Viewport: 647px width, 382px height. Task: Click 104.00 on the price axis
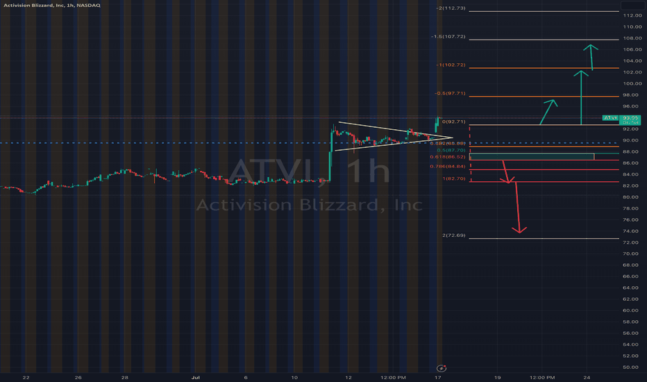click(x=632, y=61)
